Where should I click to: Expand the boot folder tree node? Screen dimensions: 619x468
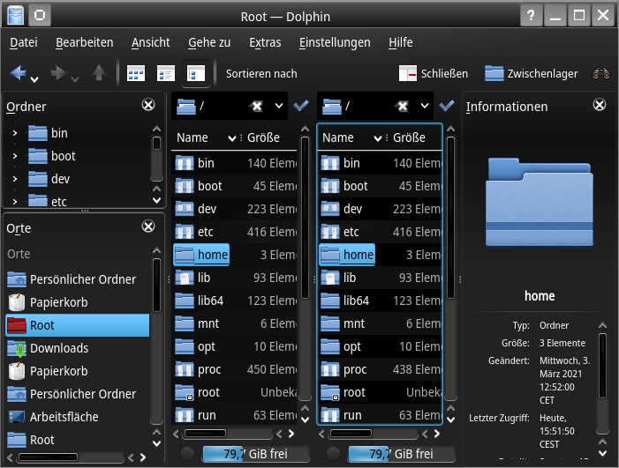click(x=15, y=156)
